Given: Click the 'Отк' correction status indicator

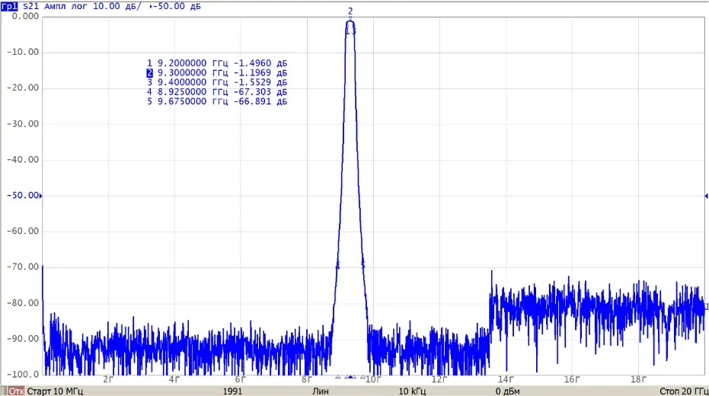Looking at the screenshot, I should (16, 391).
